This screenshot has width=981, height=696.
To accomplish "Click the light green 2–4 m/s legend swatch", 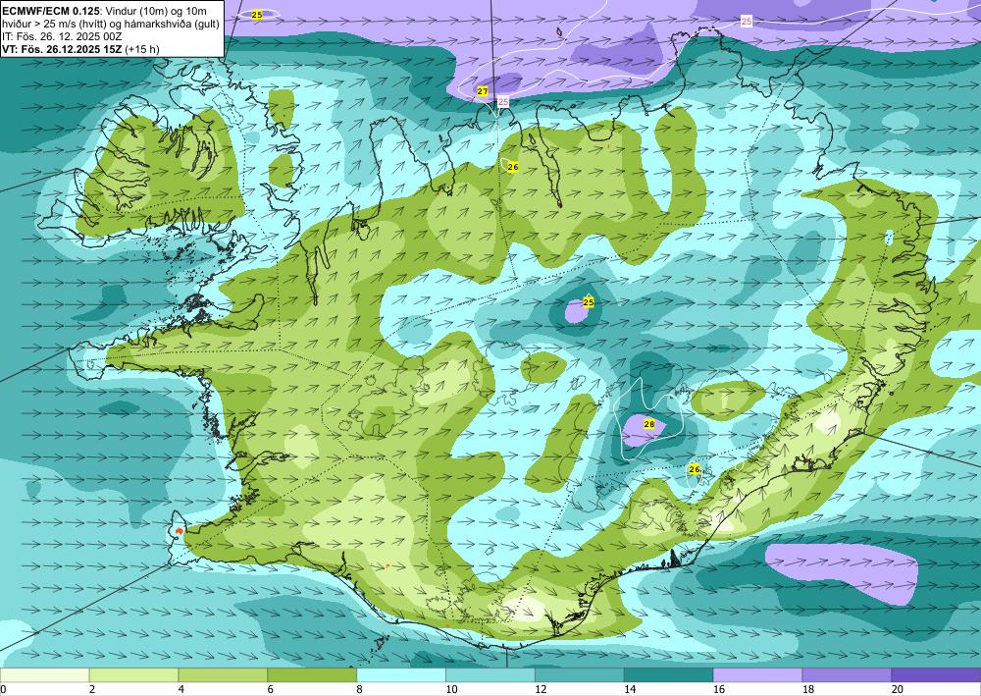I will point(133,675).
